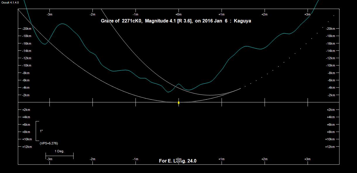Click the top -3m time label
Viewport: 357px width, 173px height.
click(49, 14)
